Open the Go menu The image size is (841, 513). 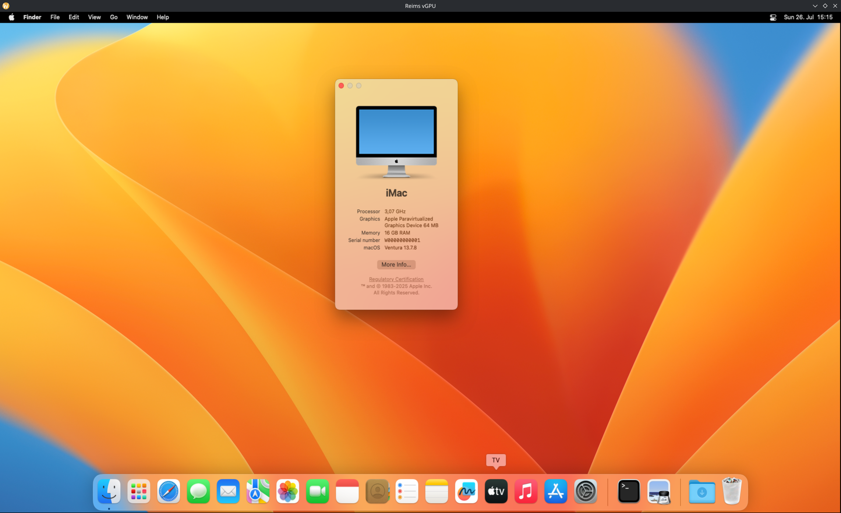tap(114, 17)
